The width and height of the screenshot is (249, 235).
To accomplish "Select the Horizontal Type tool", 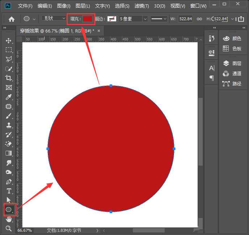I will (9, 191).
